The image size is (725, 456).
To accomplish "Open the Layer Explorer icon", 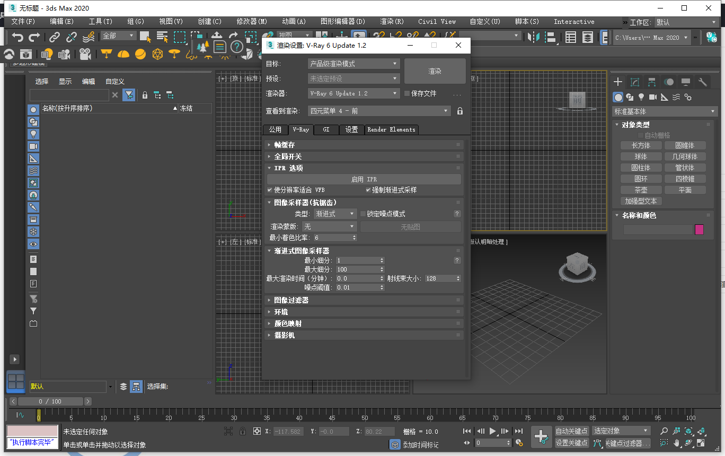I will point(587,37).
